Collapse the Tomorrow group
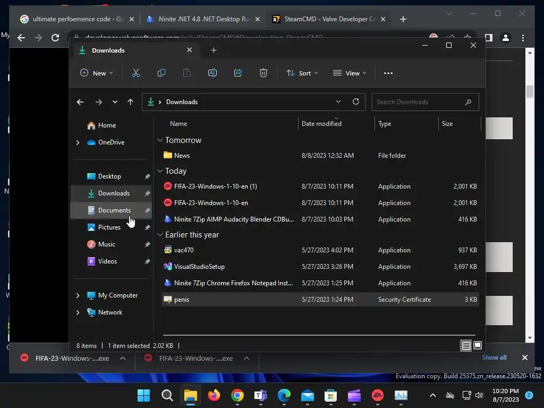544x408 pixels. pyautogui.click(x=160, y=140)
